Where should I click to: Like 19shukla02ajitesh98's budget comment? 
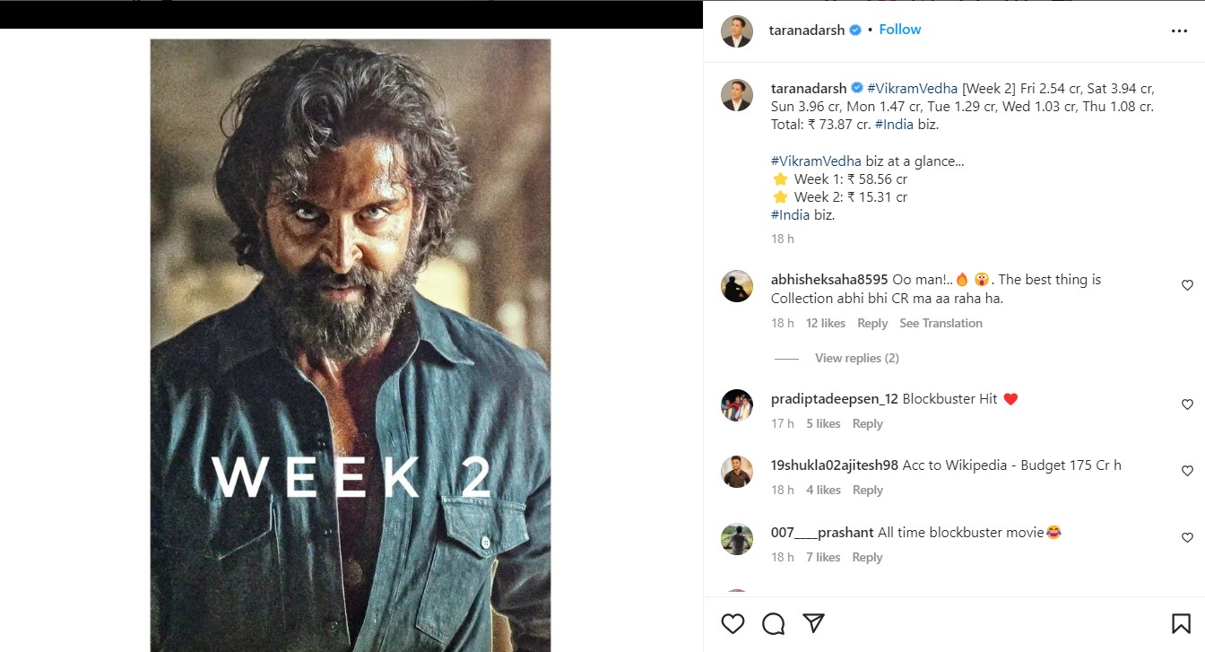tap(1187, 471)
